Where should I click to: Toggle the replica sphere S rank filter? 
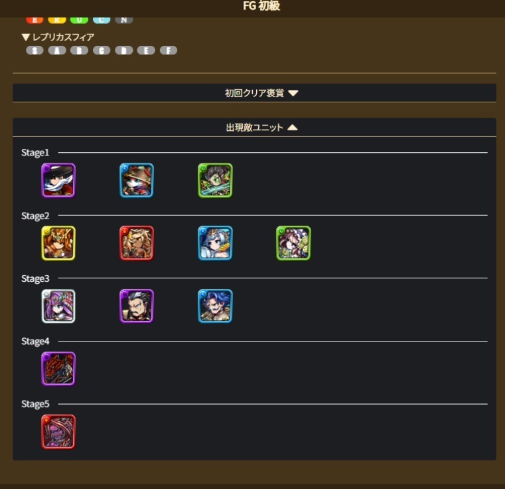(35, 50)
